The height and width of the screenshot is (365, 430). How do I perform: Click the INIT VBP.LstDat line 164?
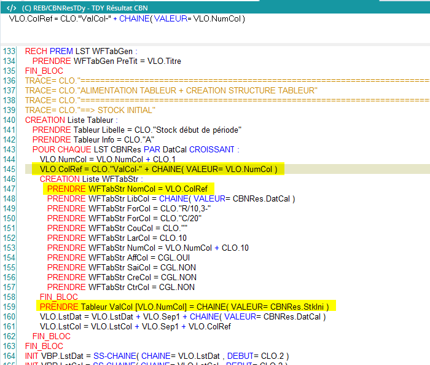[x=157, y=356]
